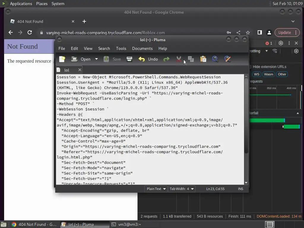Click the Pluma vertical scrollbar thumb

[x=246, y=116]
